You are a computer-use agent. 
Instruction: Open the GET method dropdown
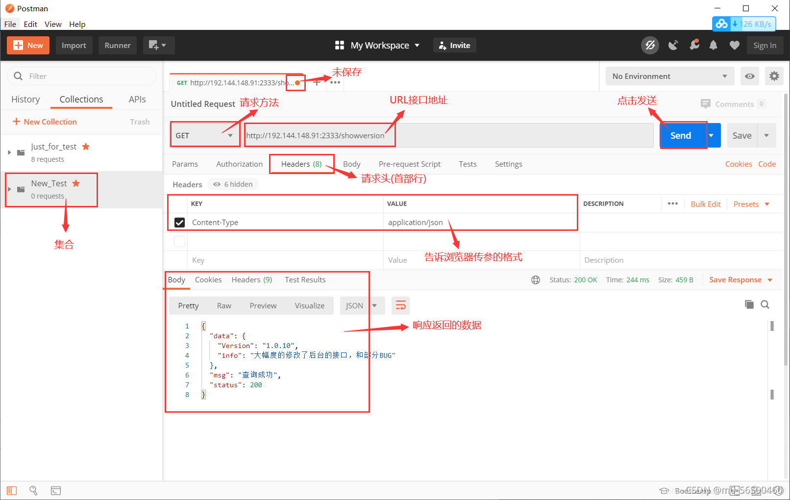[204, 135]
